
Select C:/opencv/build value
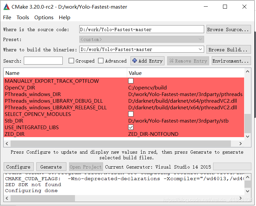click(147, 88)
